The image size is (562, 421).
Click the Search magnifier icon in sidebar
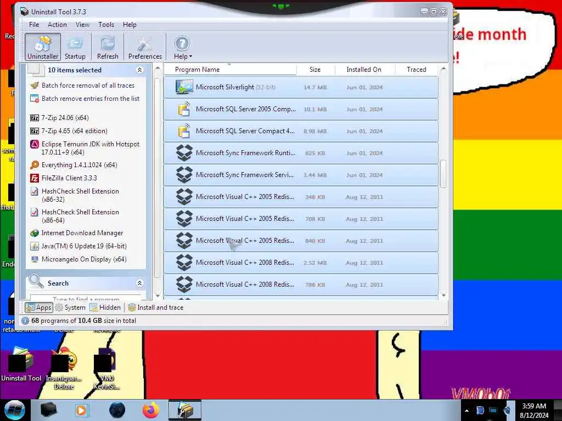pos(36,281)
